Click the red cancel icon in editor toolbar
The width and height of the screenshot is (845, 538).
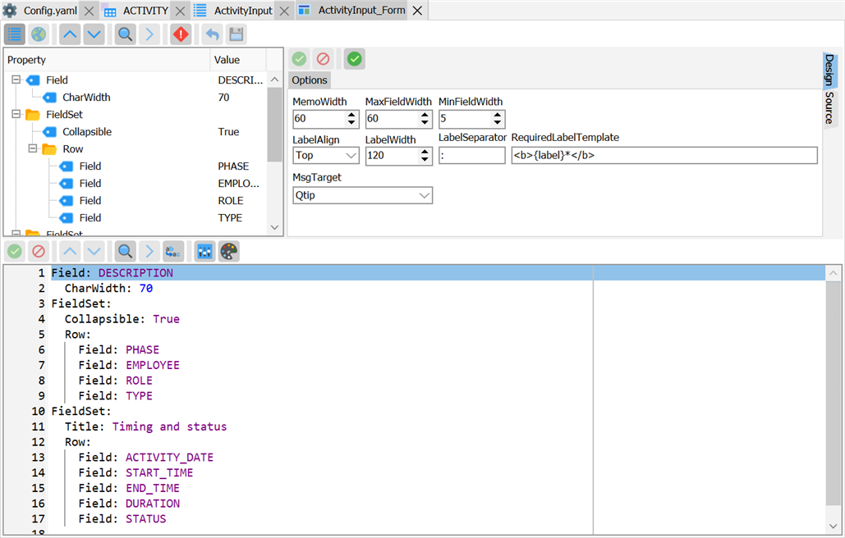tap(39, 251)
